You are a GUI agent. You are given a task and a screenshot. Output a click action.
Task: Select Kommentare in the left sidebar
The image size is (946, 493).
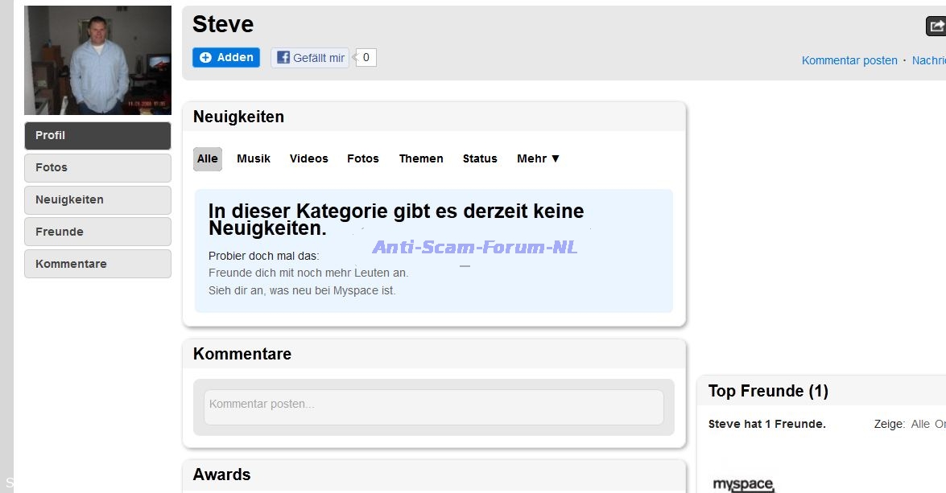(x=97, y=264)
